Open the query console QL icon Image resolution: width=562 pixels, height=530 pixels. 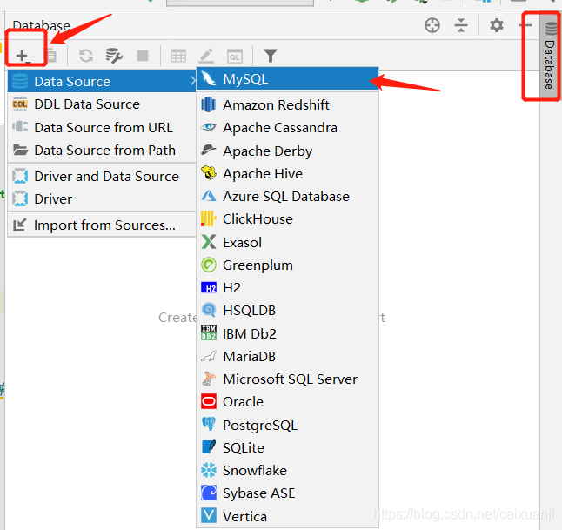[x=235, y=57]
